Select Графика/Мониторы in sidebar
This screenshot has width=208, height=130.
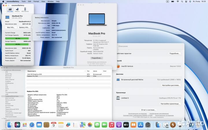pos(12,96)
